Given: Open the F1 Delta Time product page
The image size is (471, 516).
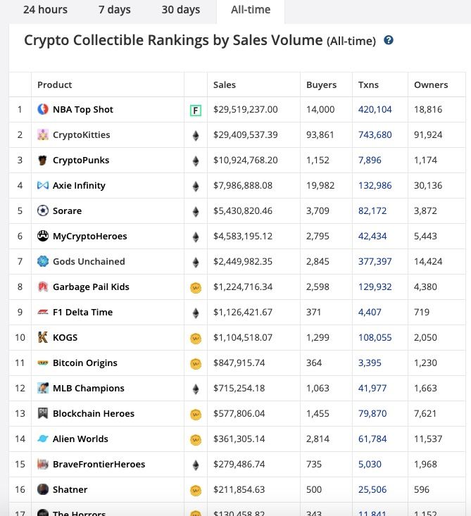Looking at the screenshot, I should (x=82, y=312).
